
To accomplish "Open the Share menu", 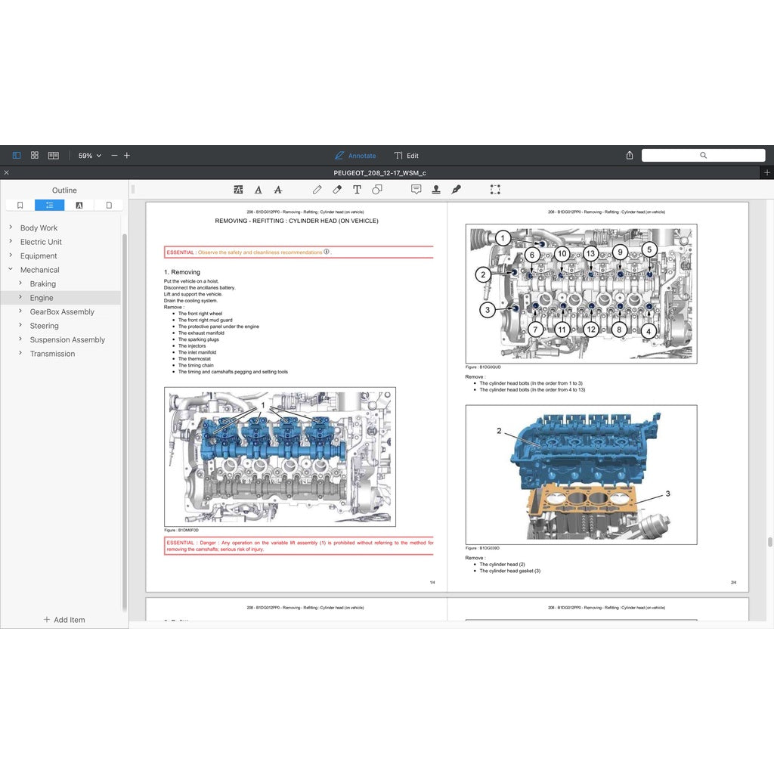I will (x=630, y=155).
